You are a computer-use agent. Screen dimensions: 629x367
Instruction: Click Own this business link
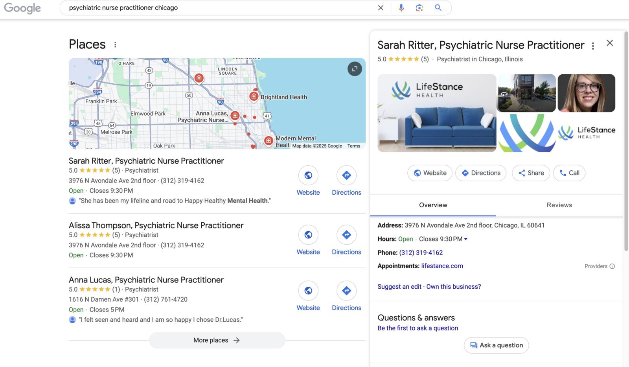[454, 287]
